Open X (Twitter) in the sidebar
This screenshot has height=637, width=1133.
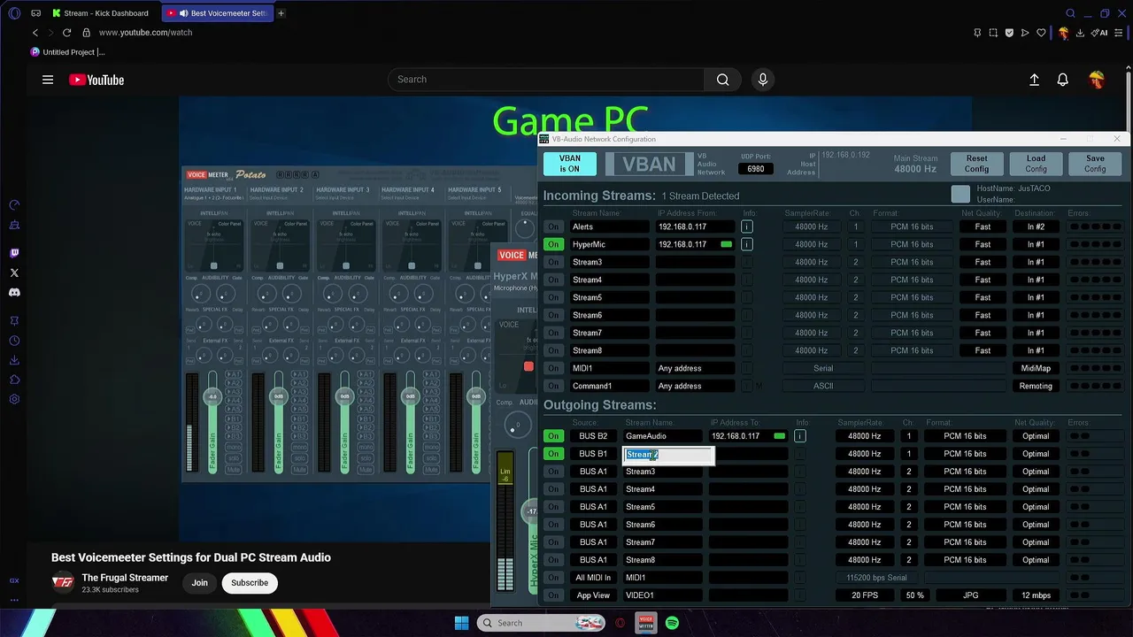point(14,272)
